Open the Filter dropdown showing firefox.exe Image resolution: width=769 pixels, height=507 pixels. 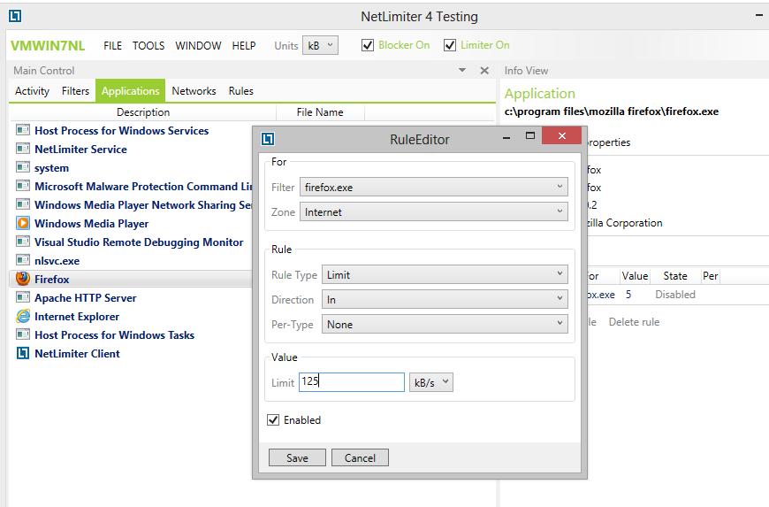(x=433, y=187)
